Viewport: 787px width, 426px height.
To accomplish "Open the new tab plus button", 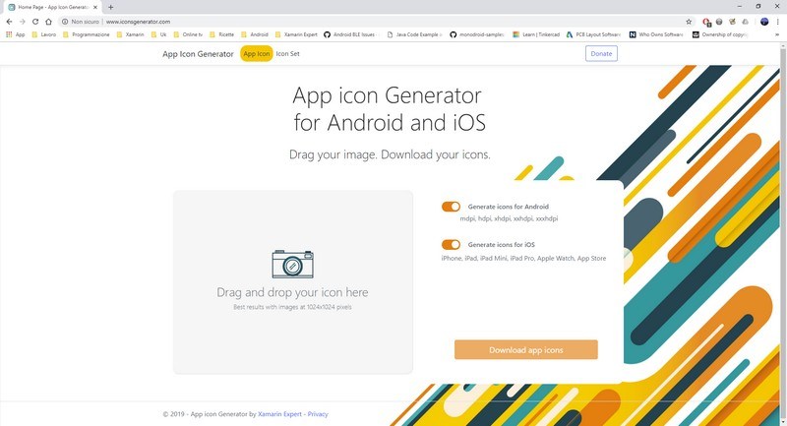I will point(111,7).
